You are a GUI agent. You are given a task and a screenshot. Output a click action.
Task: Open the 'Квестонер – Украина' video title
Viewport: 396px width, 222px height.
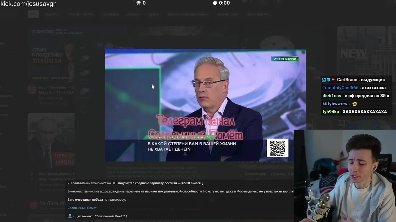coord(269,174)
